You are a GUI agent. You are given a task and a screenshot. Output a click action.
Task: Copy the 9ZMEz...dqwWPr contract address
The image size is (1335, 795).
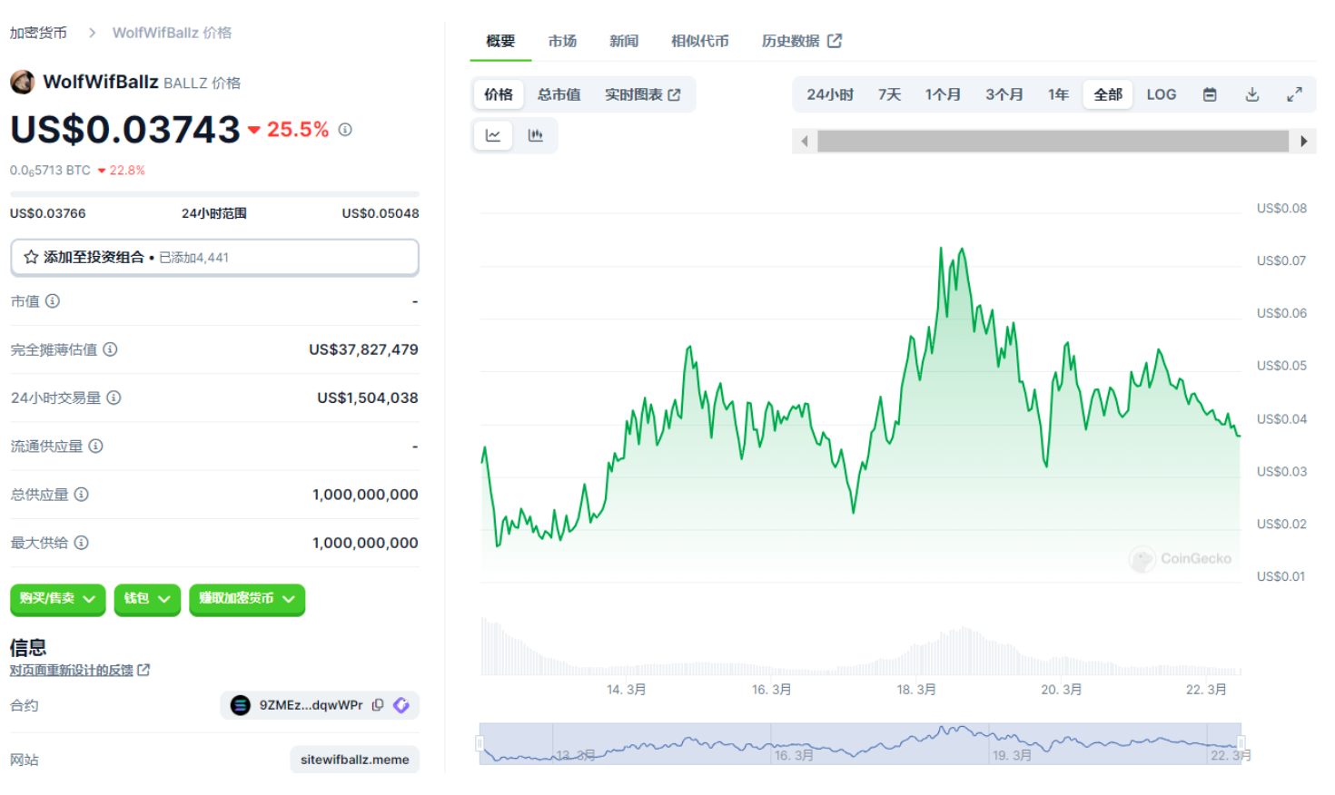[x=378, y=705]
